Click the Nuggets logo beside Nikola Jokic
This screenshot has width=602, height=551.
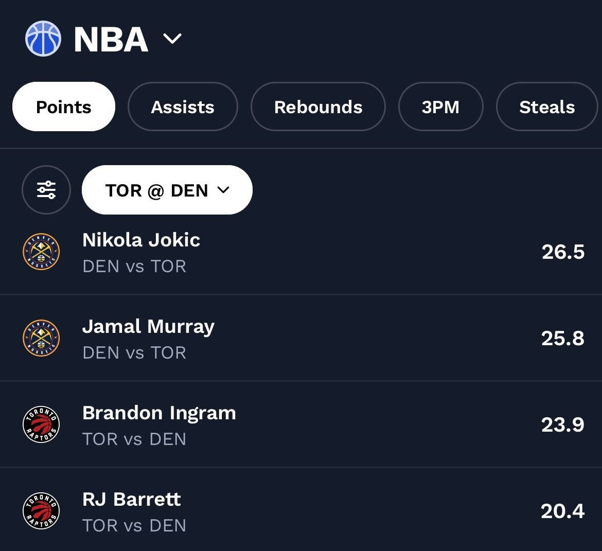[x=42, y=252]
